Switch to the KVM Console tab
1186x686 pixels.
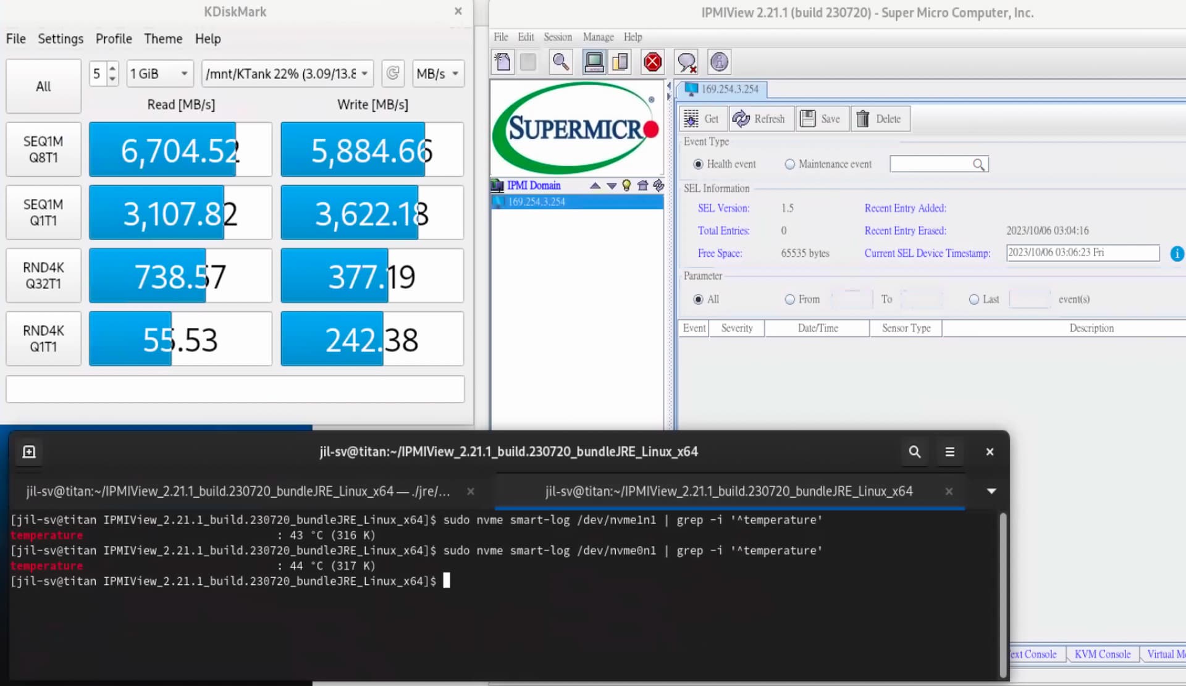(x=1102, y=654)
